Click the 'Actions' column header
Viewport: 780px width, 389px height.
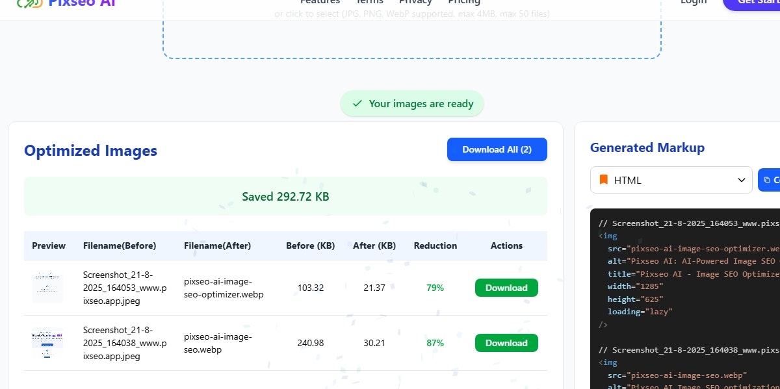507,245
